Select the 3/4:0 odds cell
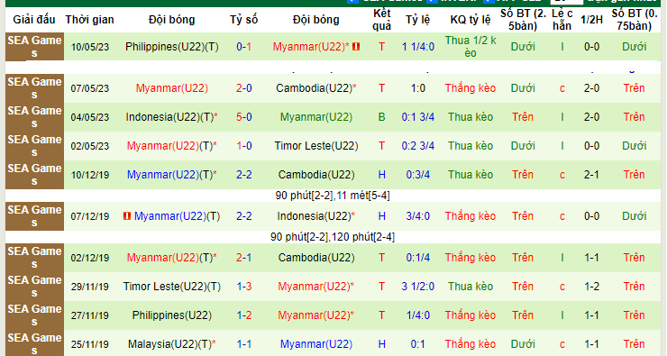This screenshot has width=667, height=356. click(x=417, y=216)
